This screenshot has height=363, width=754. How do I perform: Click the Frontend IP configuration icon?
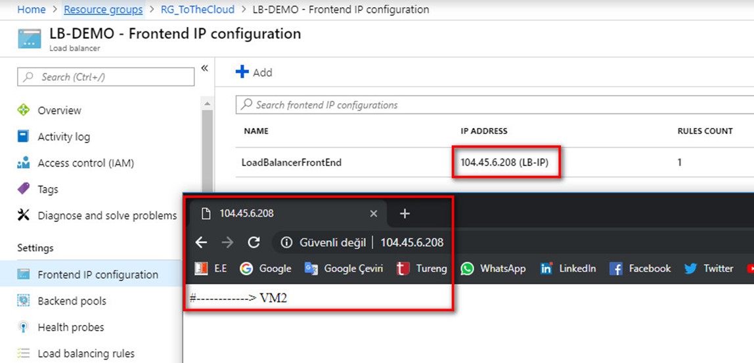(x=23, y=274)
